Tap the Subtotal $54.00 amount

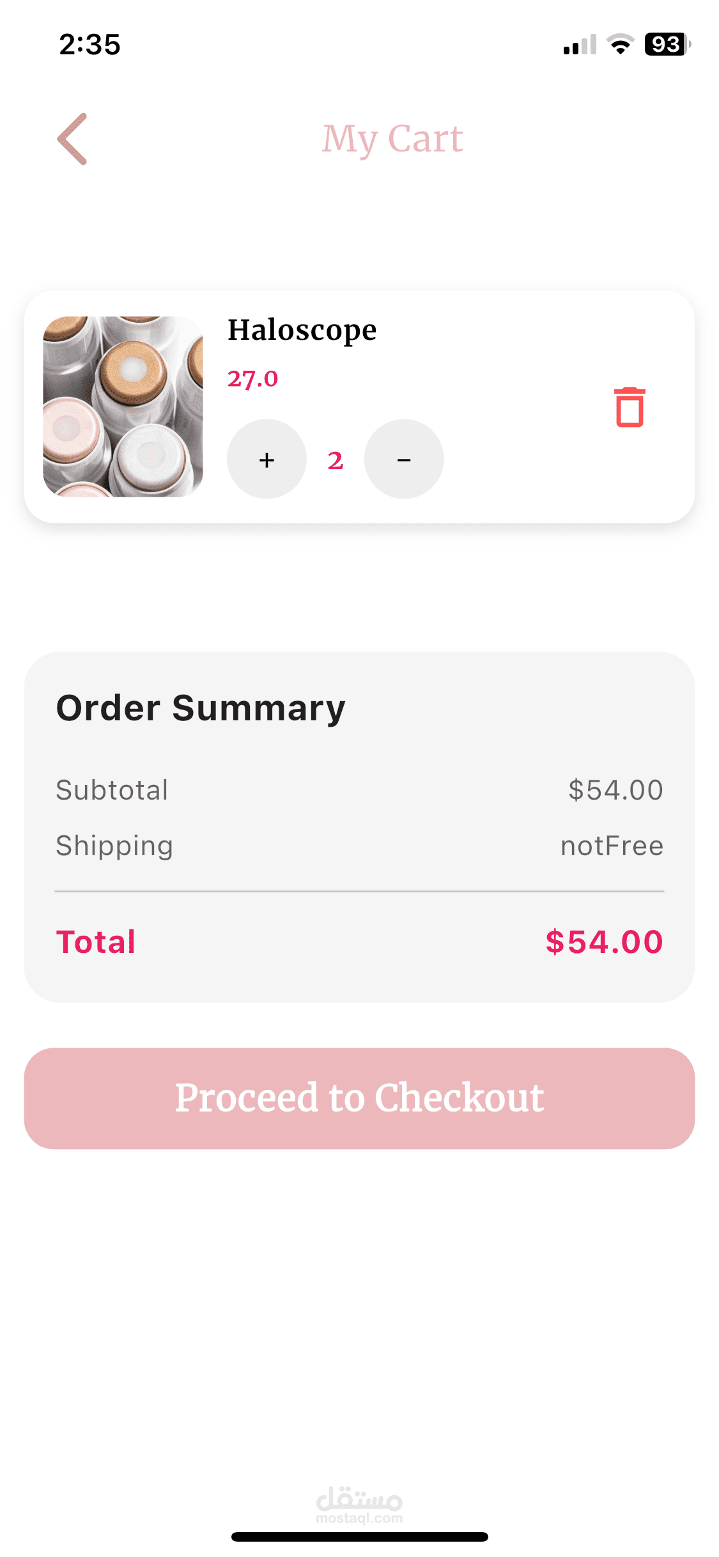[615, 790]
